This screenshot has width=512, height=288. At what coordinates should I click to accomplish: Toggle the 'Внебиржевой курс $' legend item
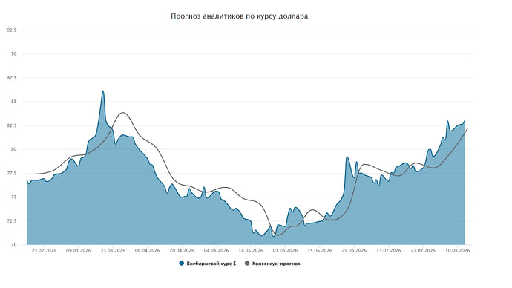(x=208, y=264)
